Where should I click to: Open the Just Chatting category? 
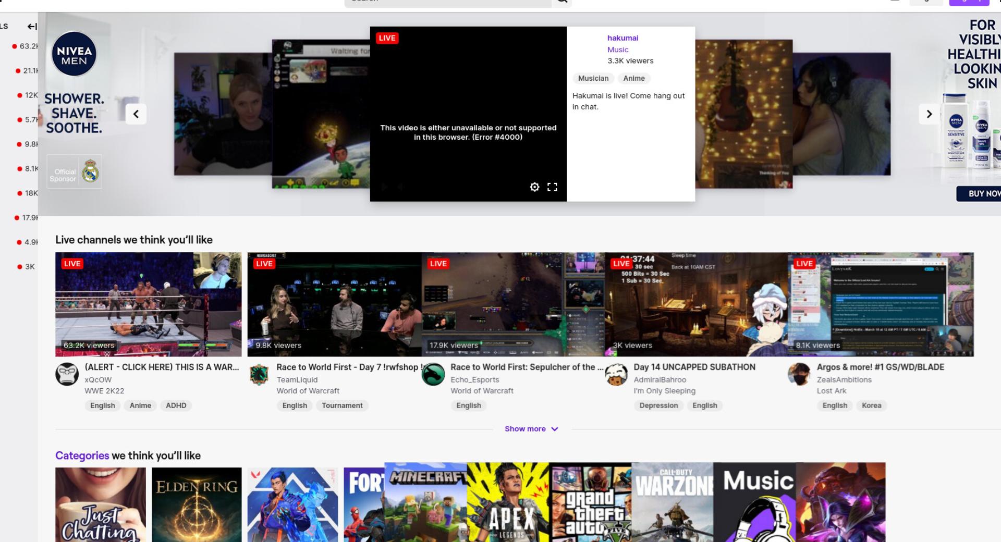101,504
